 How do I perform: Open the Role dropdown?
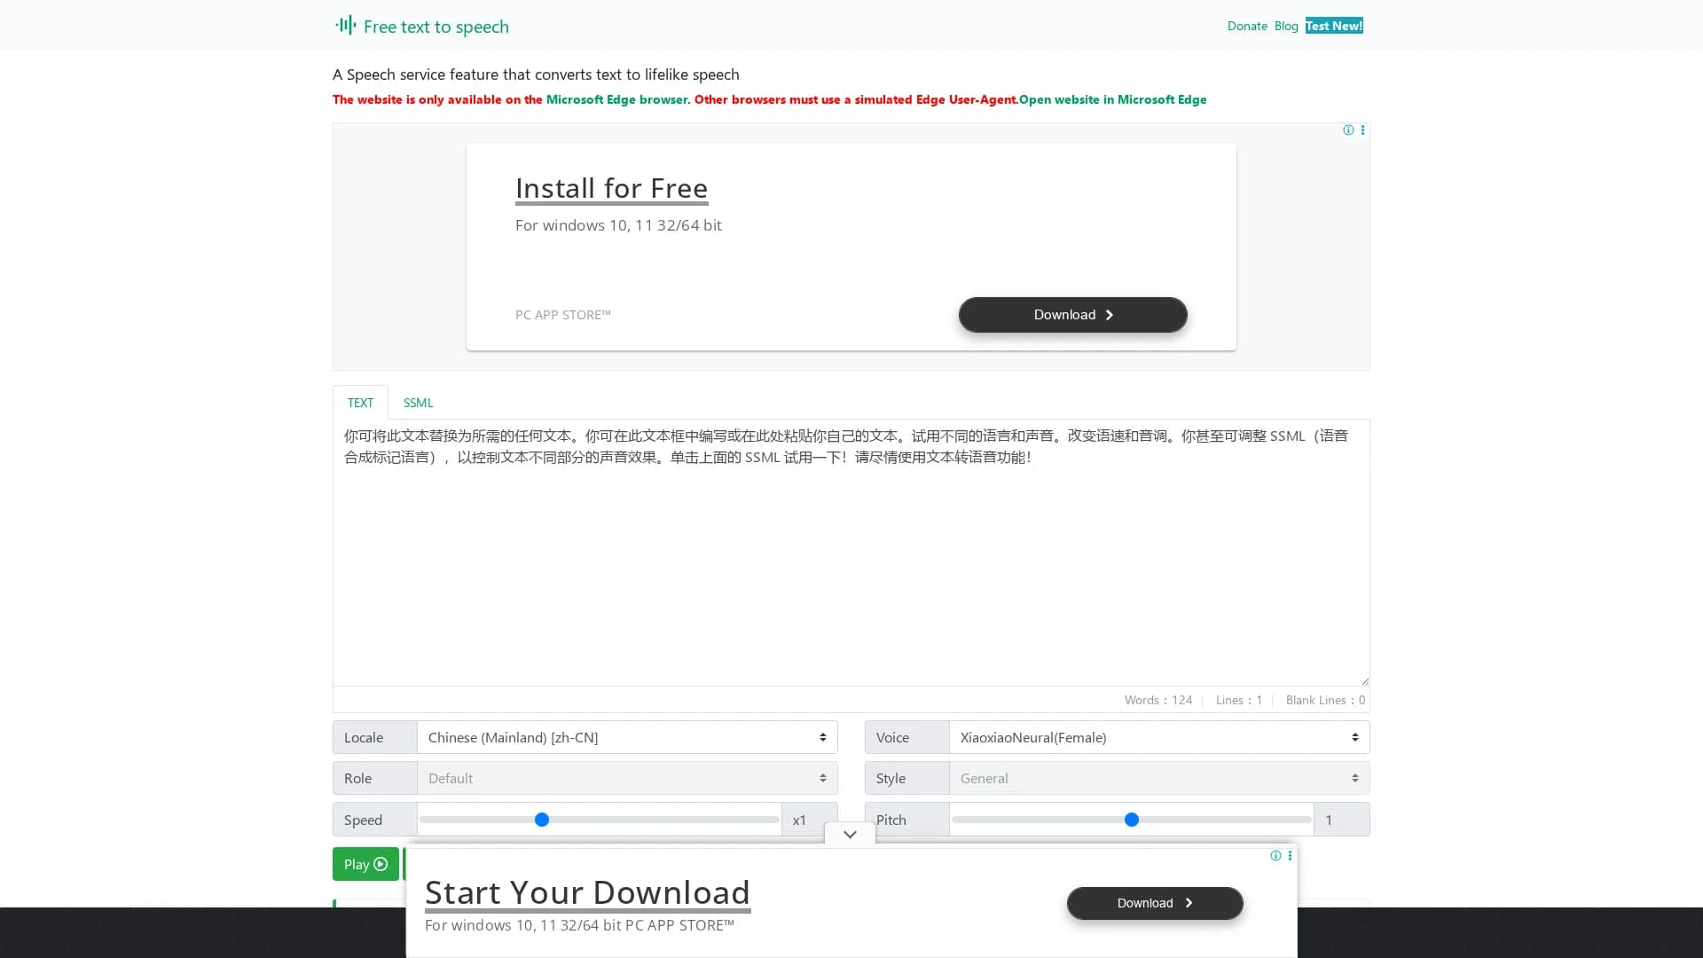(x=627, y=778)
